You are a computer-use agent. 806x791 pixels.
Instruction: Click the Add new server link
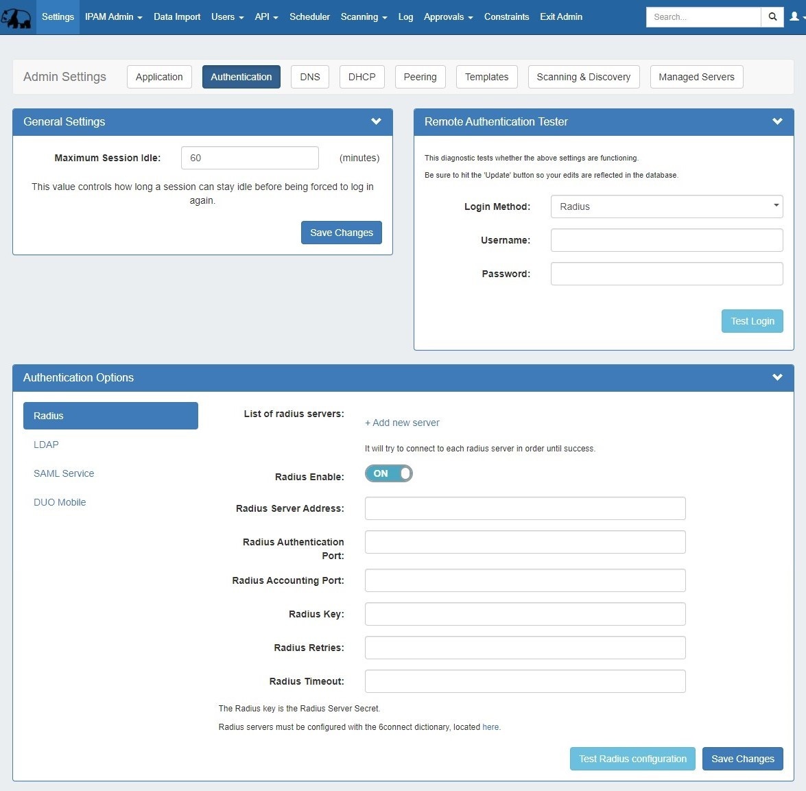pyautogui.click(x=402, y=423)
